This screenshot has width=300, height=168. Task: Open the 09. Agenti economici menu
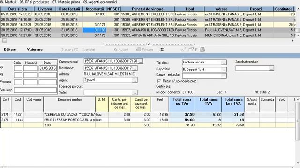pyautogui.click(x=100, y=2)
